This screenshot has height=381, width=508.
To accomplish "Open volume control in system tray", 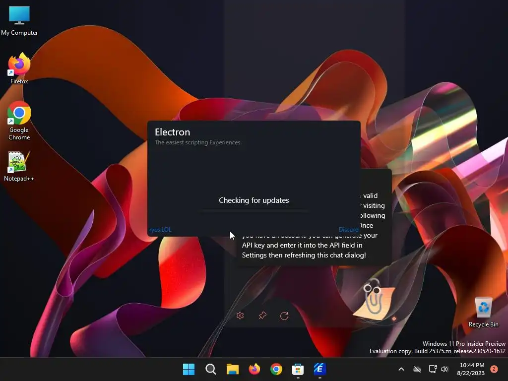I will pyautogui.click(x=445, y=369).
